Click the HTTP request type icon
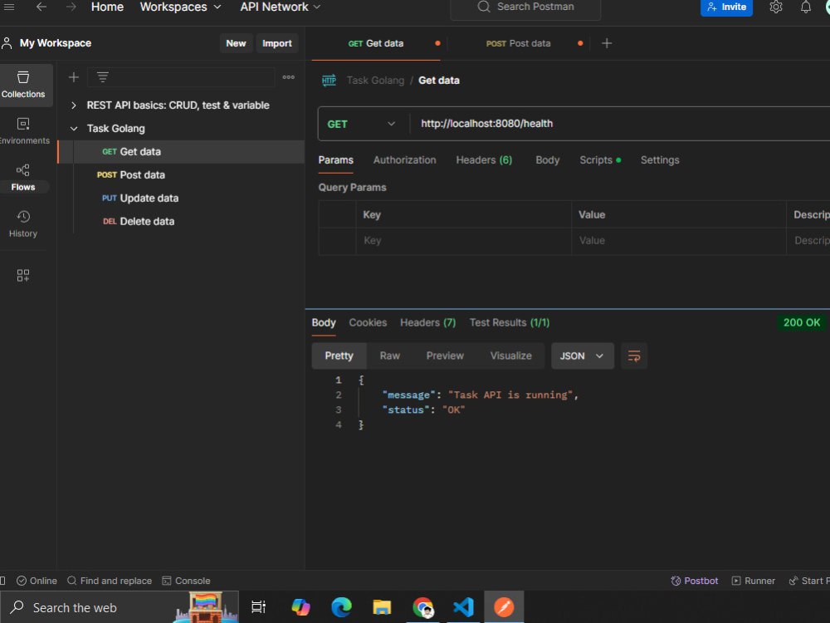 329,81
